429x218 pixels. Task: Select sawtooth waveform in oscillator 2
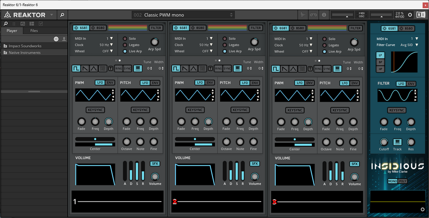point(185,68)
